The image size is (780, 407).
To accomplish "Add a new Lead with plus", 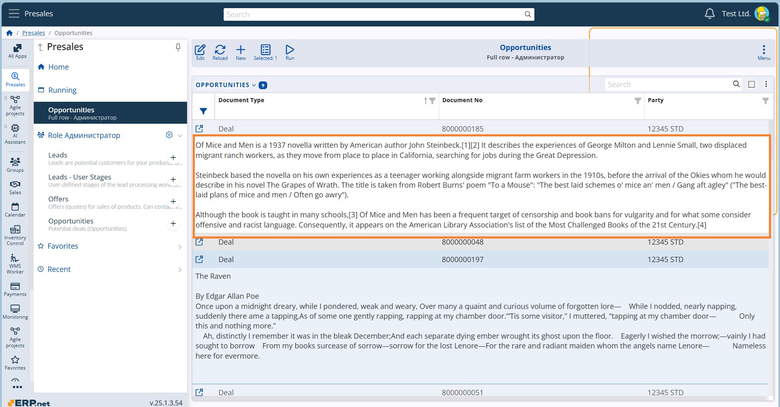I will [173, 158].
